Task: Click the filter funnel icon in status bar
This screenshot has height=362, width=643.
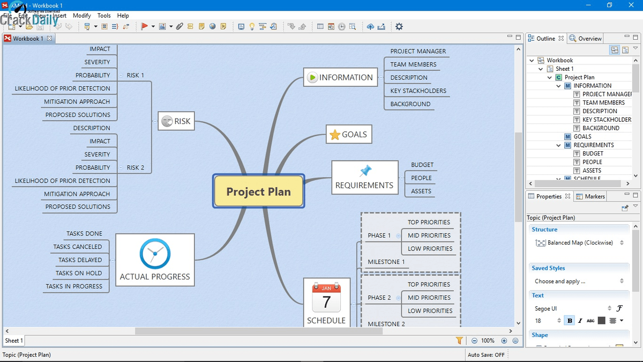Action: coord(459,341)
